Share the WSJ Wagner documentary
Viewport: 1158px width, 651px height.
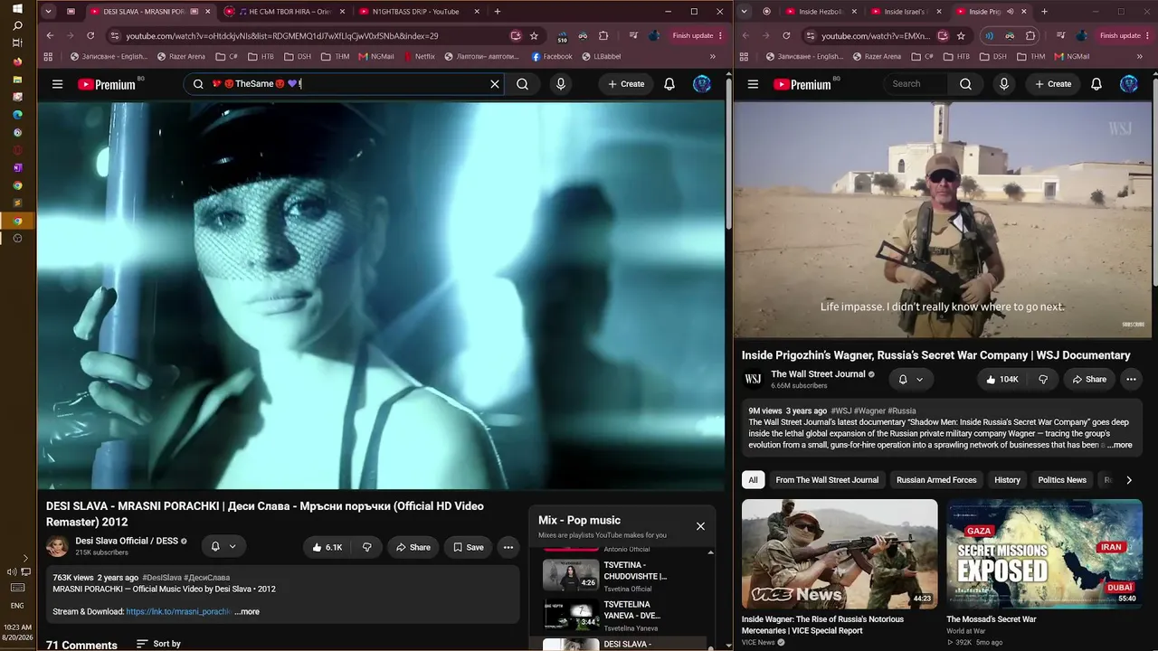click(1089, 380)
